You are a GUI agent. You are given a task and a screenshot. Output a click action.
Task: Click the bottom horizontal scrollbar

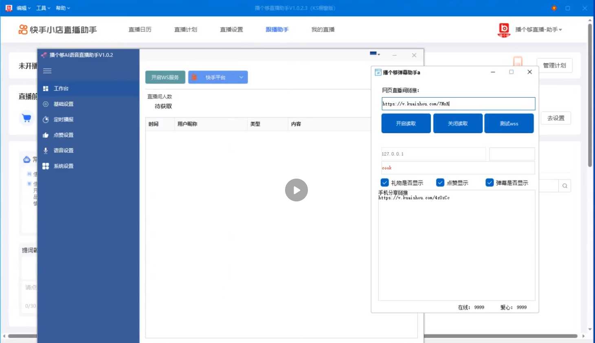[292, 336]
